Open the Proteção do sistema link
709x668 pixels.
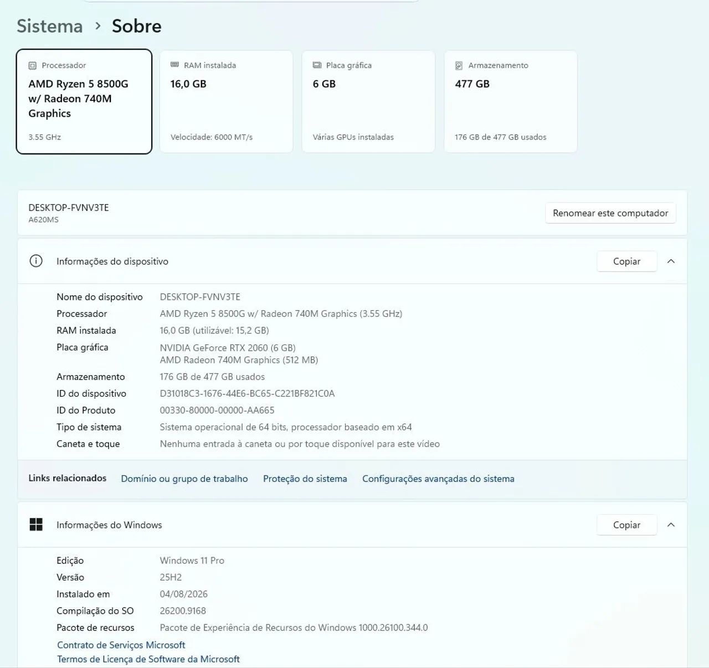tap(305, 479)
